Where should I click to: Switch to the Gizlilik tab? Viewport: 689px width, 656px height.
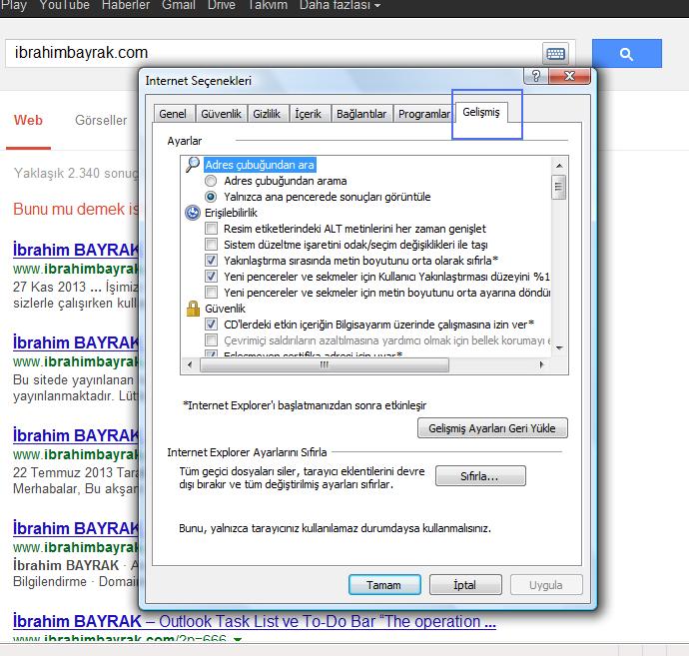(267, 114)
